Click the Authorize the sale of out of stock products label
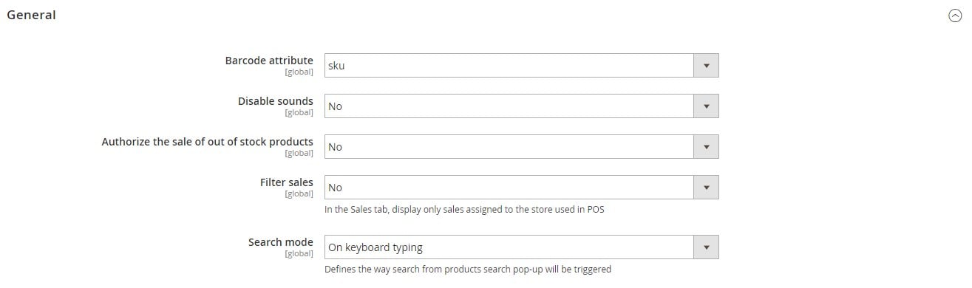The height and width of the screenshot is (288, 972). [x=207, y=142]
